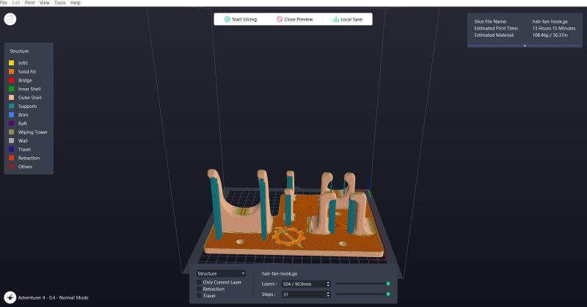The image size is (587, 307).
Task: Click the file list icon at top left
Action: pyautogui.click(x=10, y=19)
